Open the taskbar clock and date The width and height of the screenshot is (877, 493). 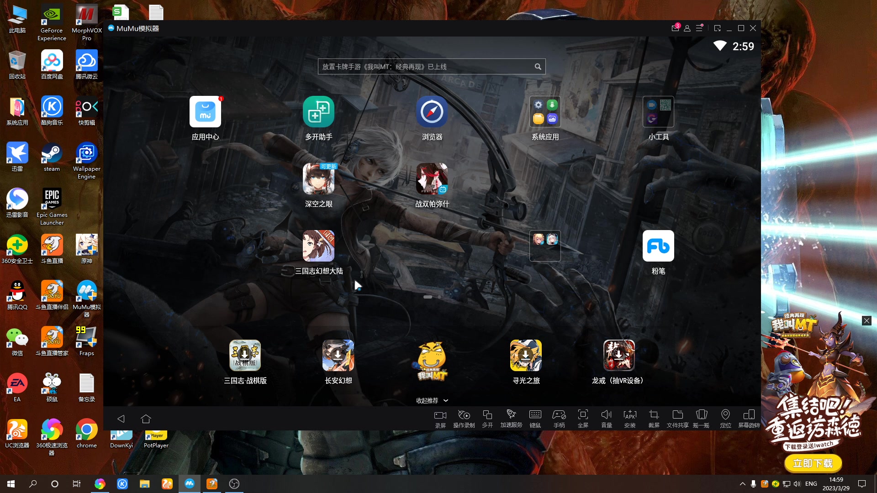pyautogui.click(x=836, y=484)
